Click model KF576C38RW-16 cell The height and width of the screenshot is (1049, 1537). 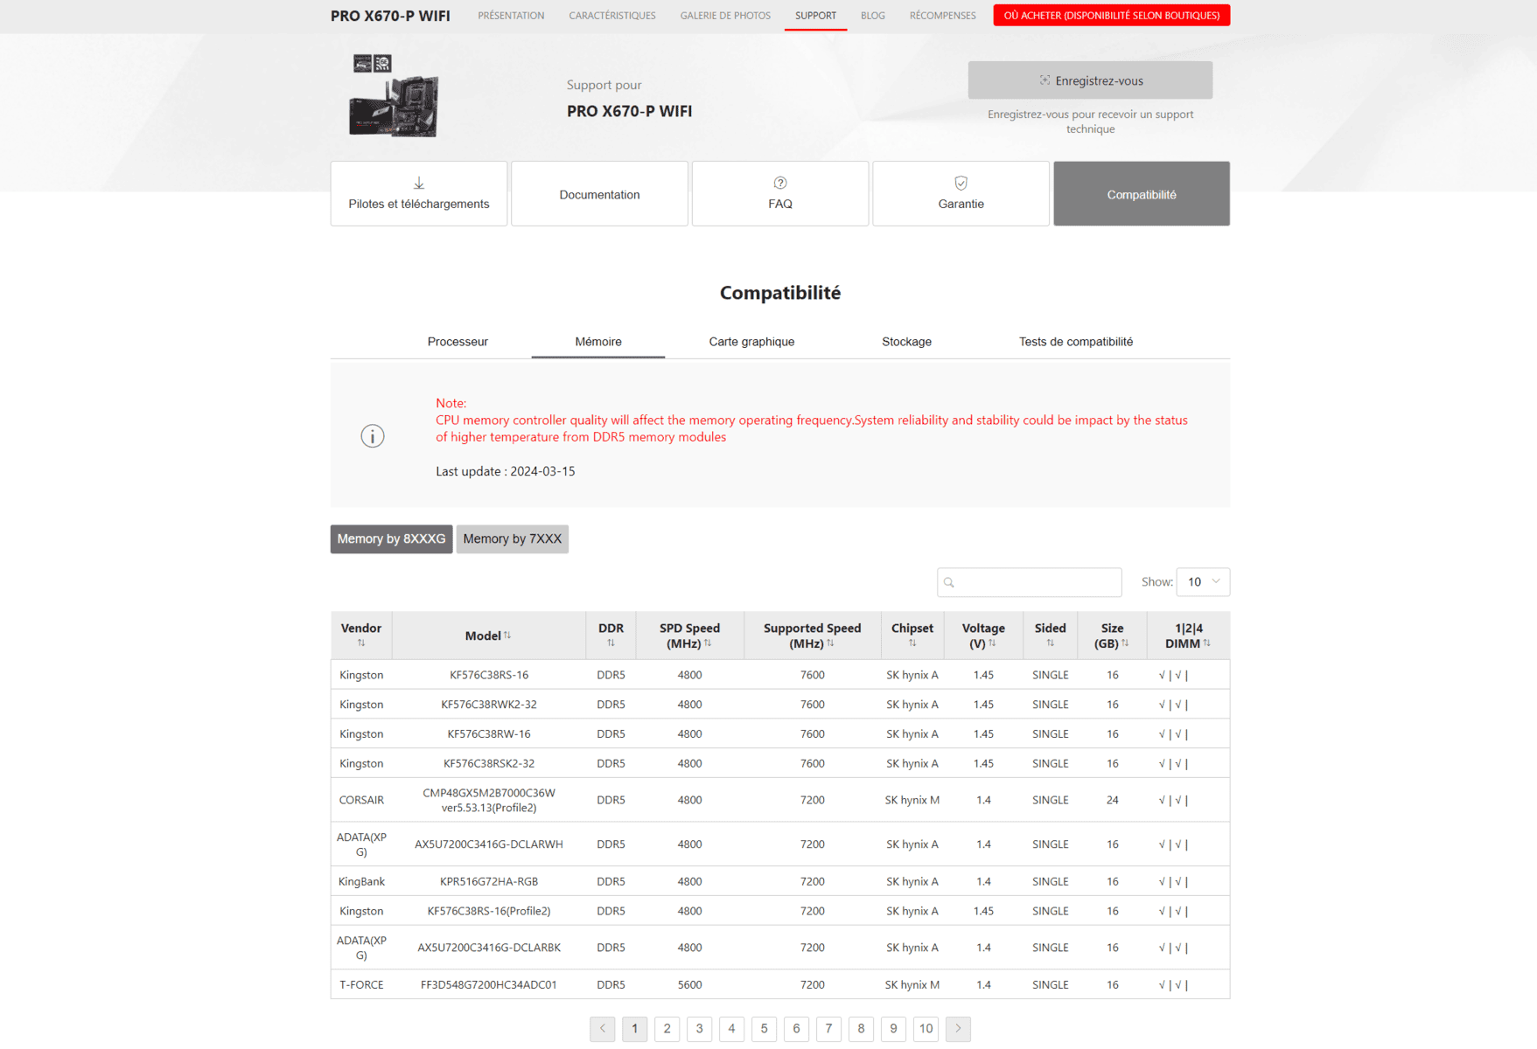pyautogui.click(x=489, y=734)
